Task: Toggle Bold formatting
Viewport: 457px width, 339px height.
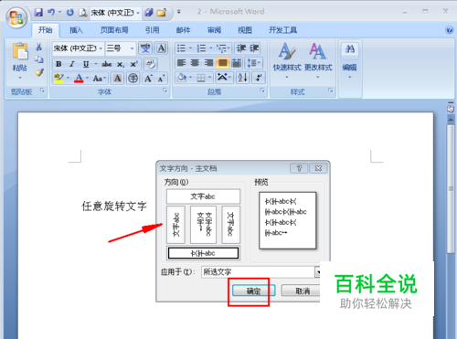Action: tap(58, 64)
